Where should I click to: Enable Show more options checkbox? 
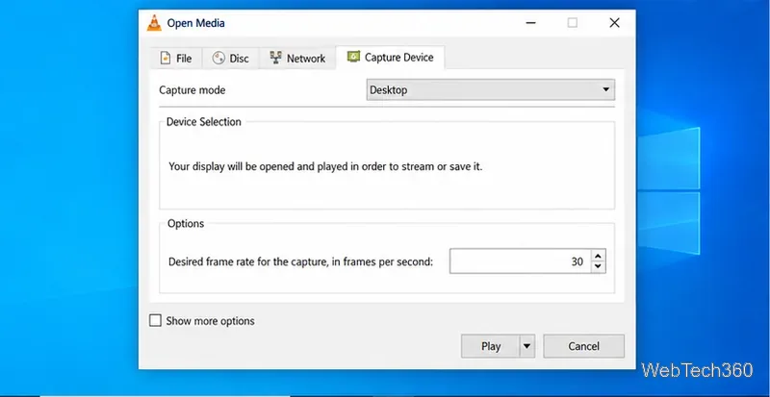click(x=155, y=321)
